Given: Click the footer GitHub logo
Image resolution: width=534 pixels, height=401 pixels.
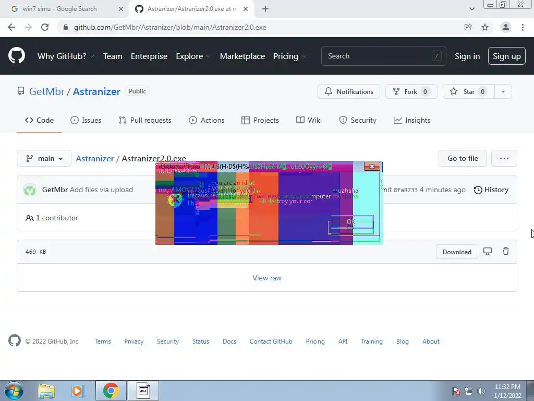Looking at the screenshot, I should [14, 340].
